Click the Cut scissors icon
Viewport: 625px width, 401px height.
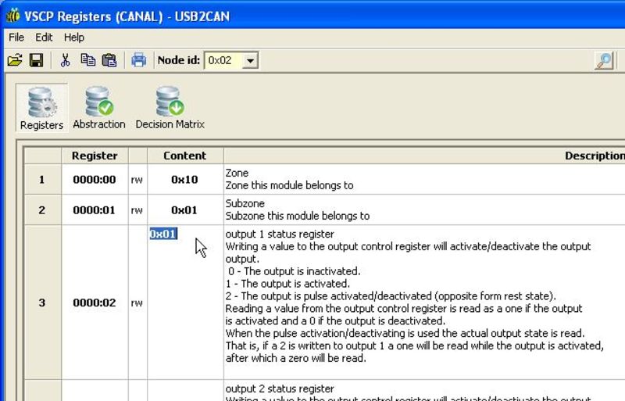coord(66,60)
